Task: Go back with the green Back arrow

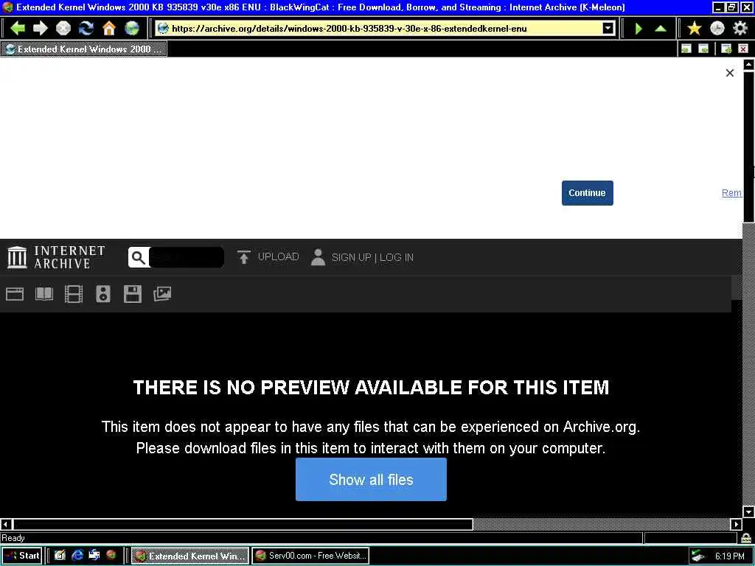Action: (x=18, y=29)
